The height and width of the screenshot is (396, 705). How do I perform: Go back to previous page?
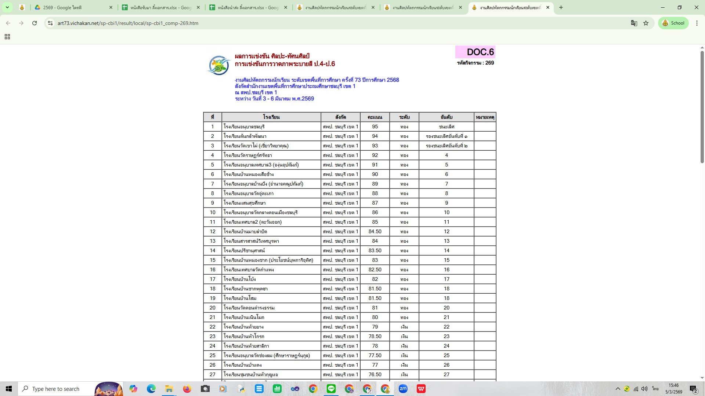[8, 23]
